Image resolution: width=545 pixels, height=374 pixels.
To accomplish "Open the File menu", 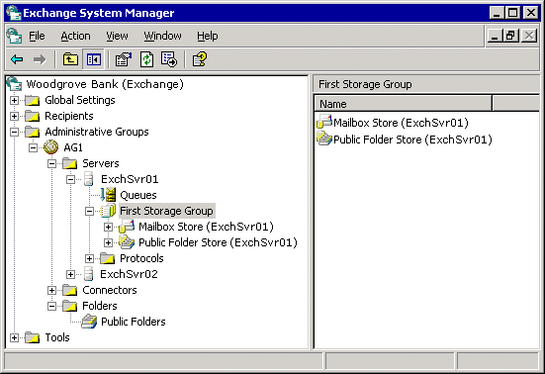I will [37, 36].
